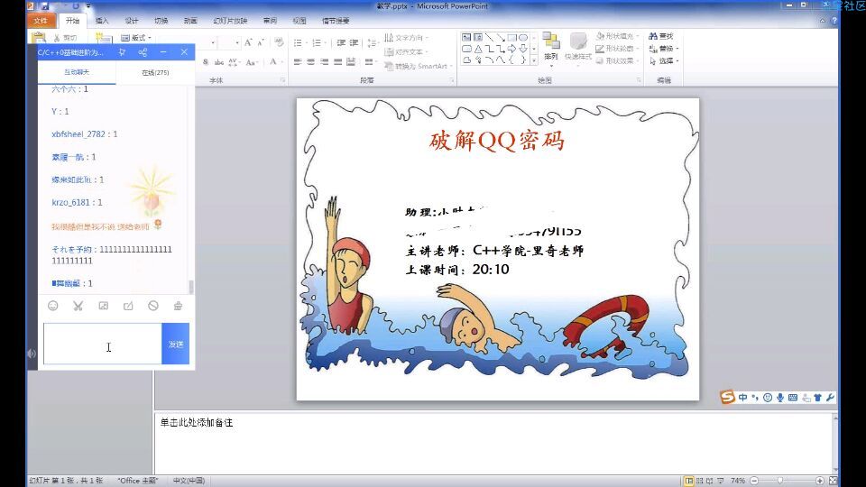Increase font size with large A icon
The image size is (866, 487).
click(248, 42)
